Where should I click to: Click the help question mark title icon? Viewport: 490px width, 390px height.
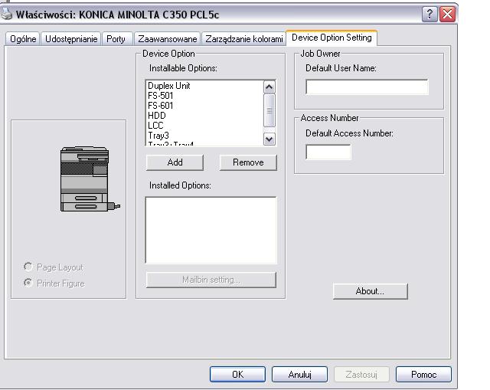430,15
